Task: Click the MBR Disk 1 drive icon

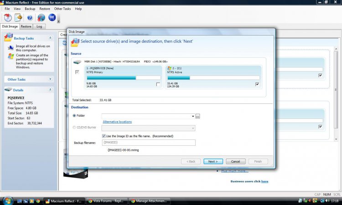Action: pos(77,62)
